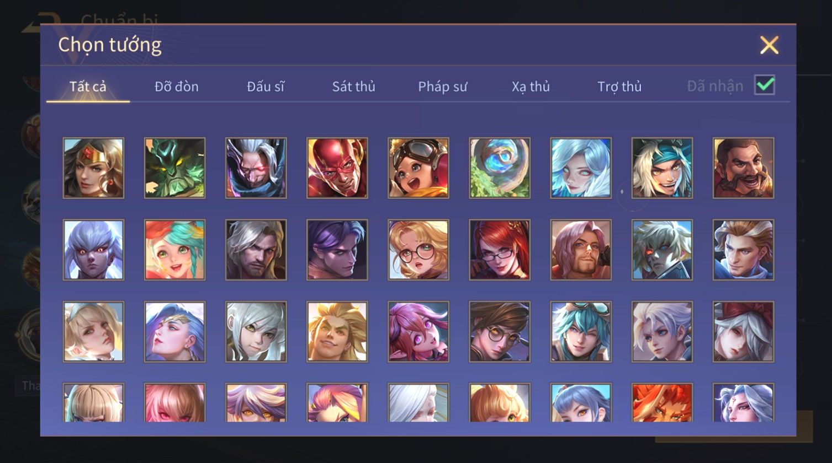View the Đấu sĩ tab
This screenshot has width=832, height=463.
tap(266, 87)
